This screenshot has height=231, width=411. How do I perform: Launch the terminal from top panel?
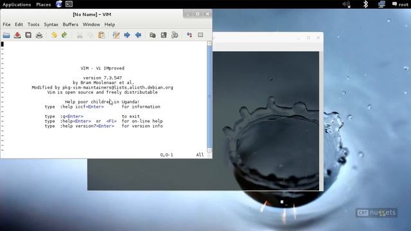click(x=69, y=4)
